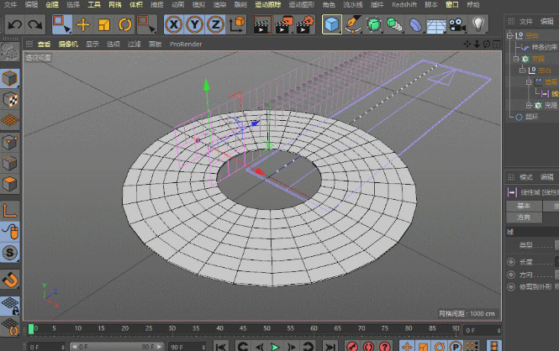Add a Light object to the scene
Image resolution: width=559 pixels, height=351 pixels.
point(478,24)
